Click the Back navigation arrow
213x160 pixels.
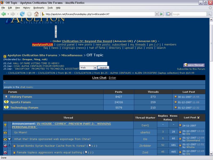[4, 14]
